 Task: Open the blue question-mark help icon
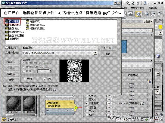tap(145, 3)
